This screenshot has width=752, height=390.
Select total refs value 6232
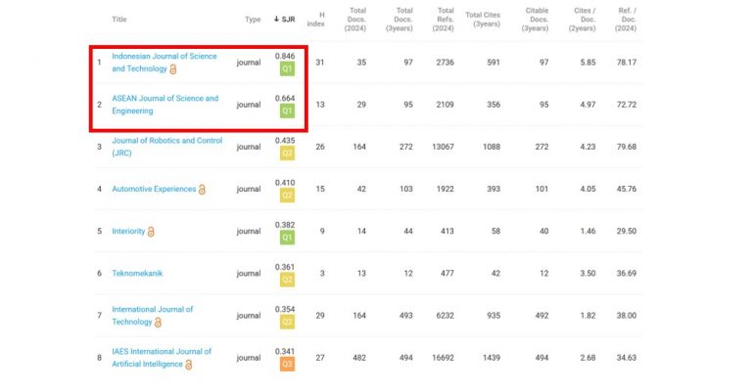(446, 316)
